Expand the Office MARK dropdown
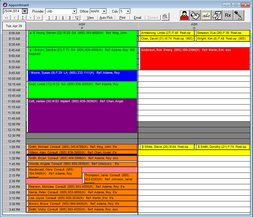253x217 pixels. pyautogui.click(x=104, y=11)
